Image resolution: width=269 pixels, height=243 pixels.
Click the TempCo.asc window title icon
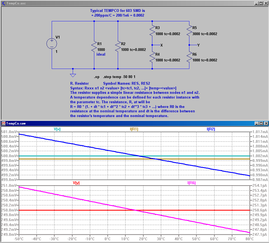click(x=3, y=3)
